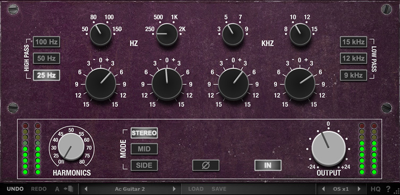Toggle the 25 Hz high pass button
400x195 pixels.
click(x=46, y=75)
